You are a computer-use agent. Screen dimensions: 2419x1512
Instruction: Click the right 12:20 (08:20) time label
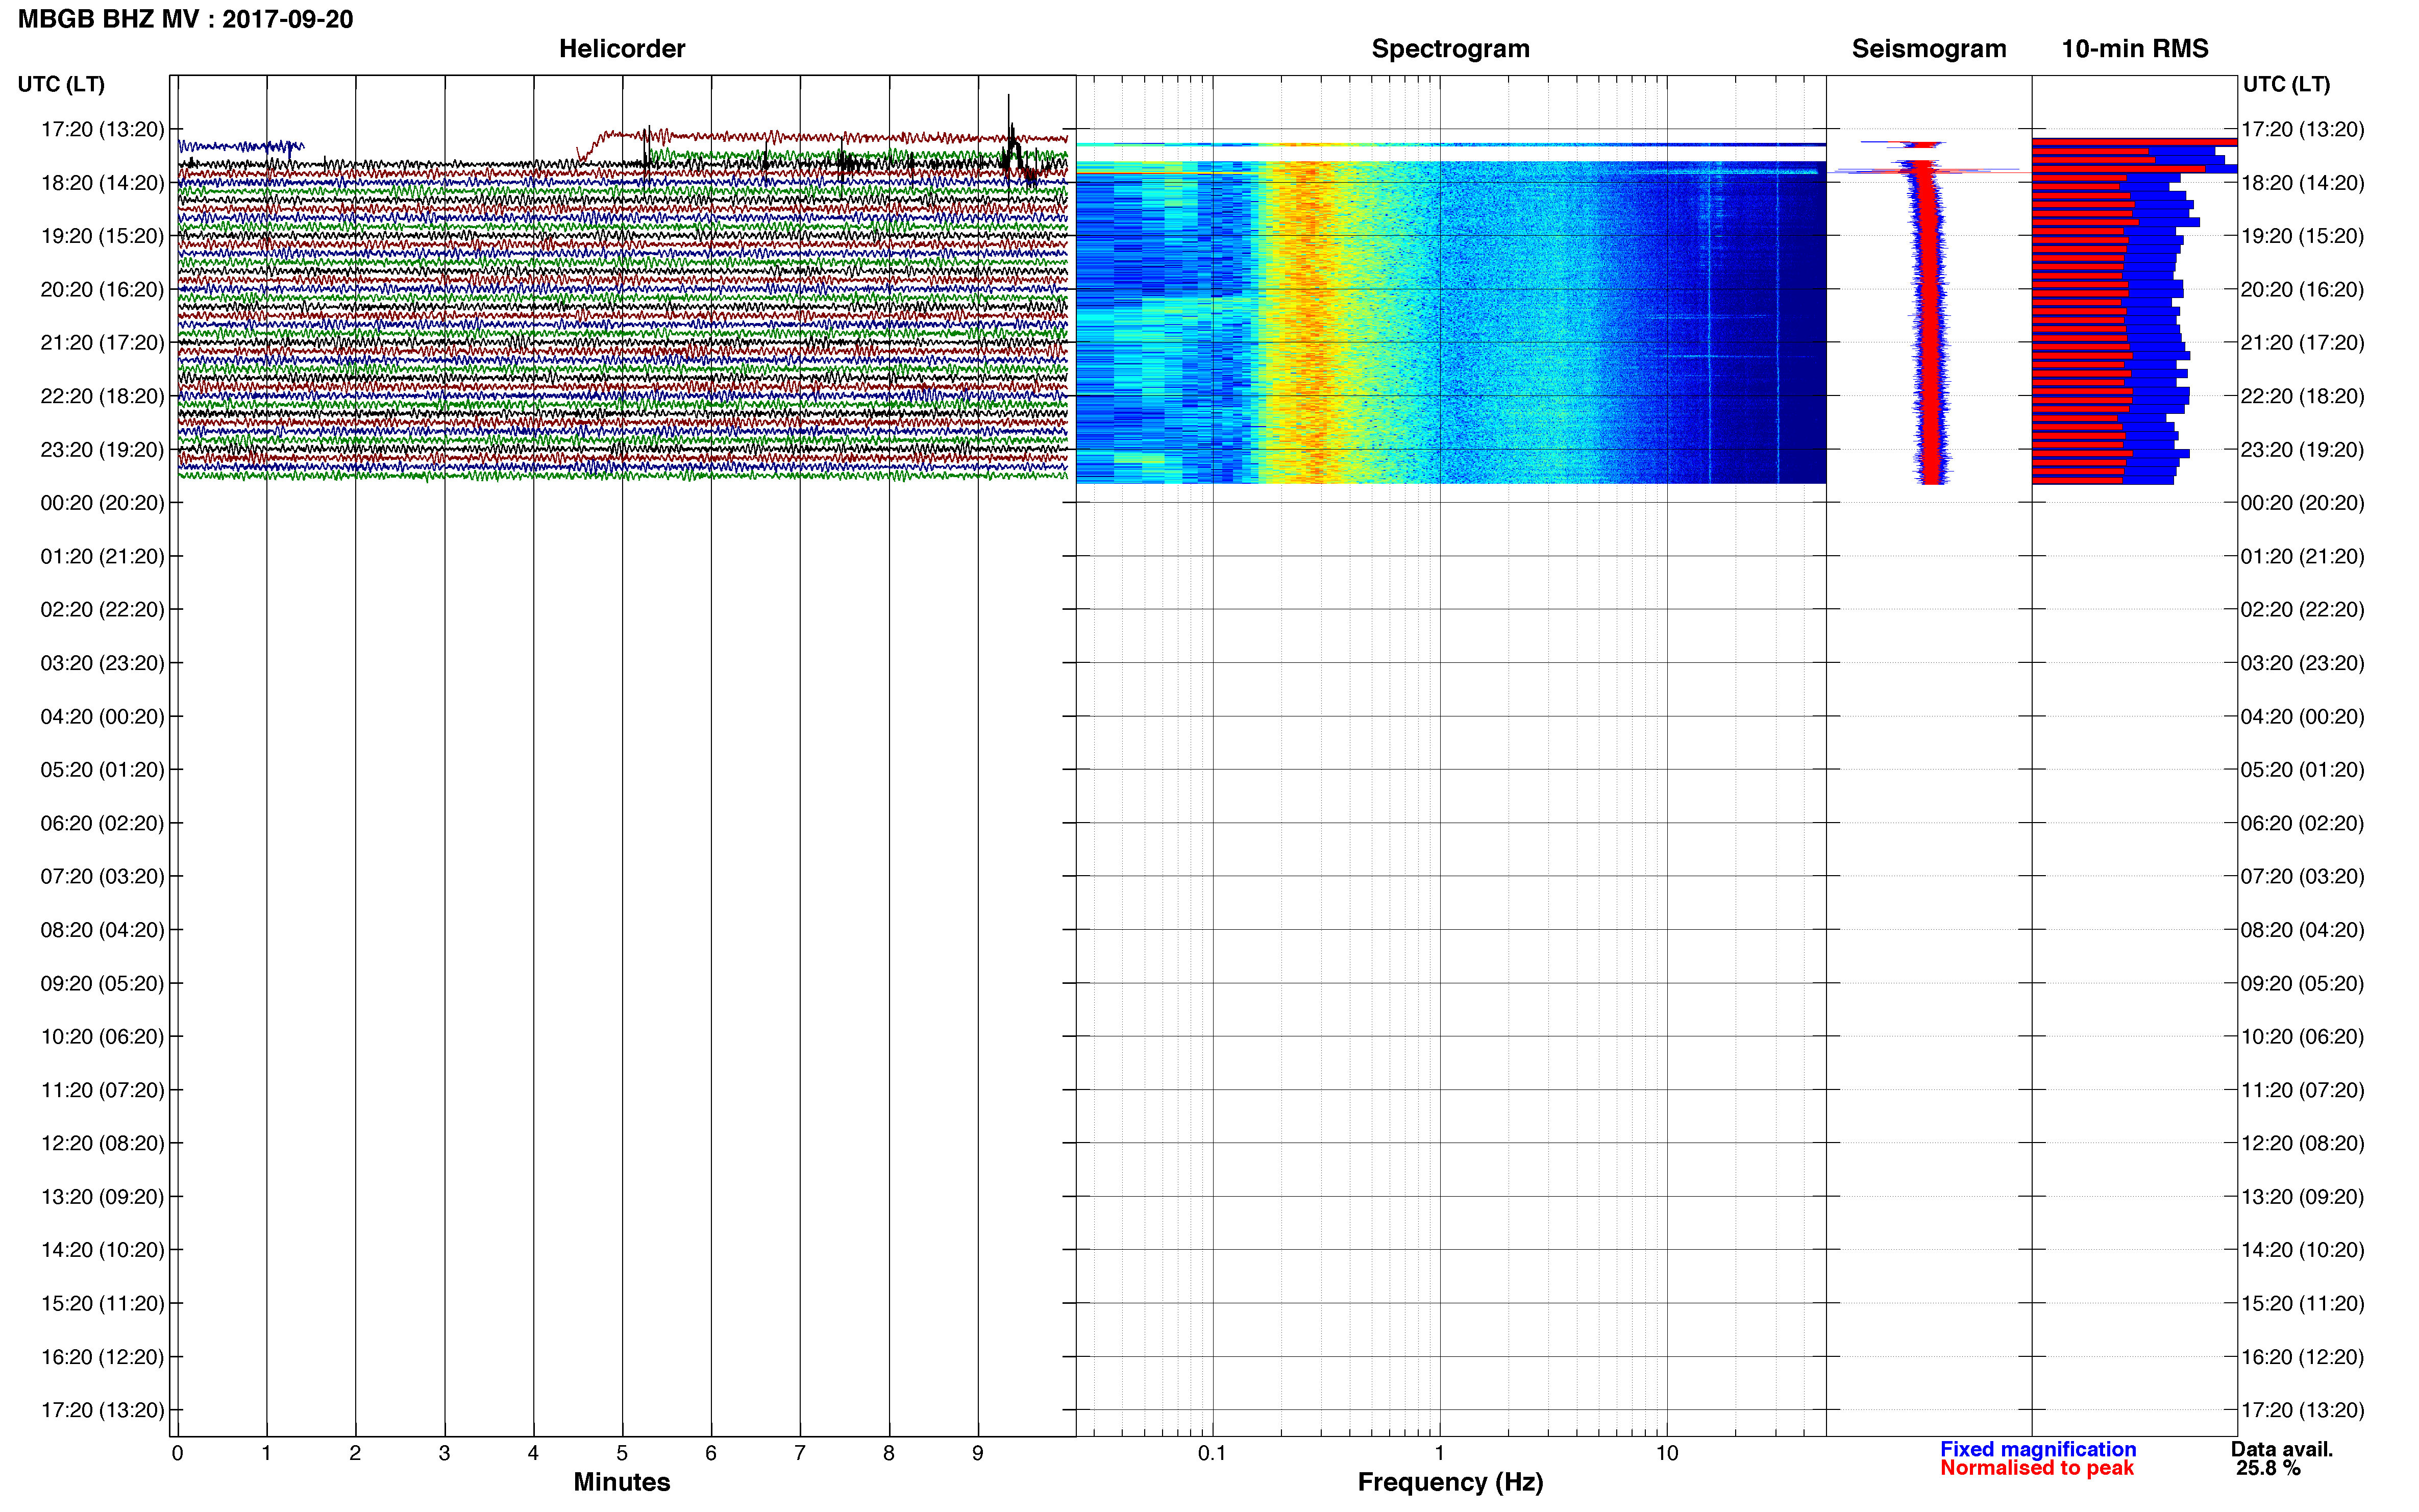(x=2303, y=1143)
